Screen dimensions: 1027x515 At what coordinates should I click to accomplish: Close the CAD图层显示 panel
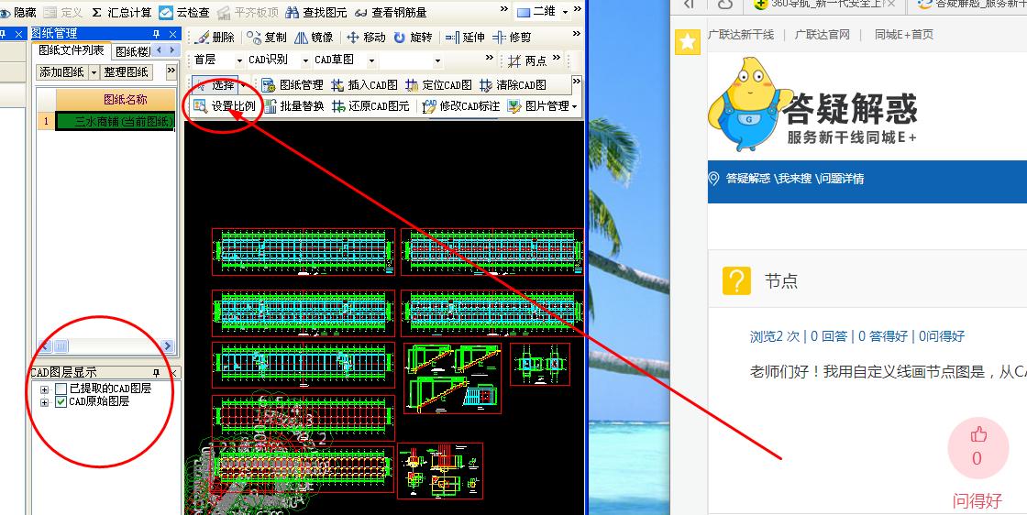[x=173, y=372]
